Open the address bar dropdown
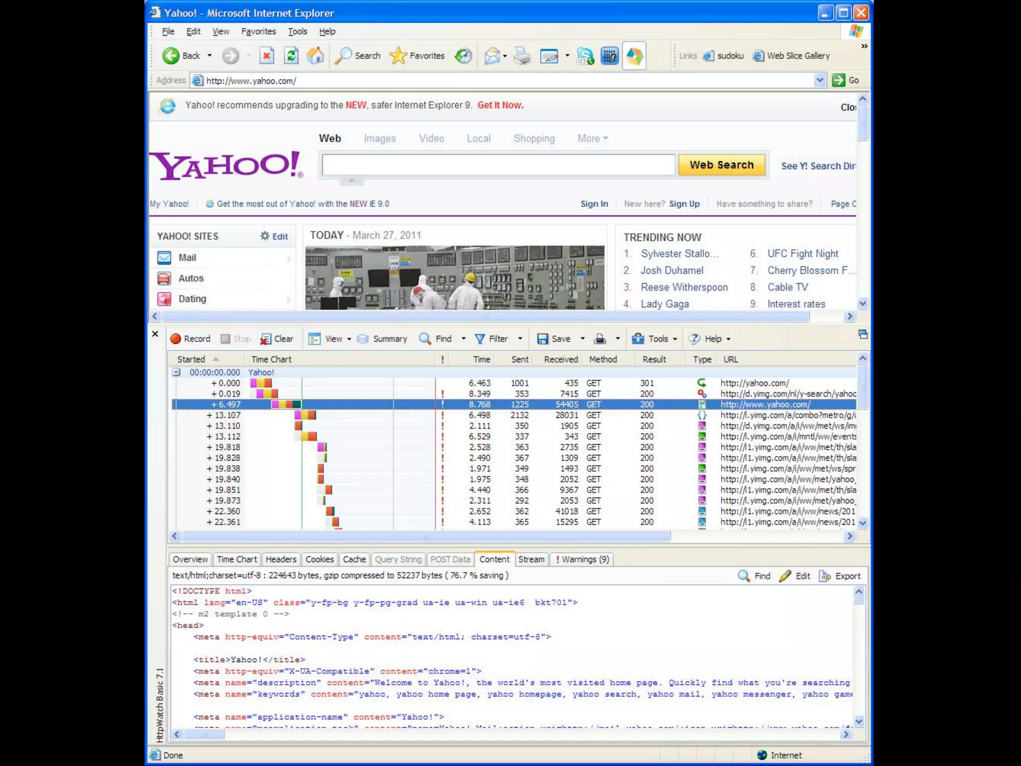Viewport: 1021px width, 766px height. (820, 80)
